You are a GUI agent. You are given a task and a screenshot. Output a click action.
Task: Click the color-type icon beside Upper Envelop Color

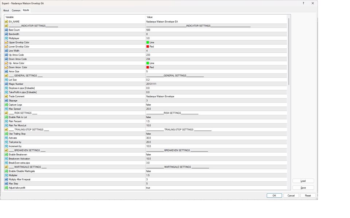(6, 42)
